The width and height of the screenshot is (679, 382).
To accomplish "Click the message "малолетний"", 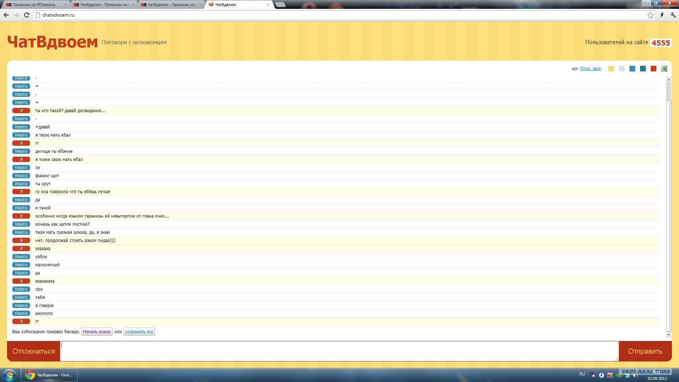I will pos(47,265).
